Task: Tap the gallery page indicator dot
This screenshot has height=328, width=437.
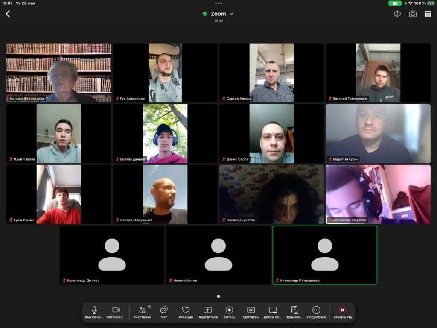Action: [218, 296]
